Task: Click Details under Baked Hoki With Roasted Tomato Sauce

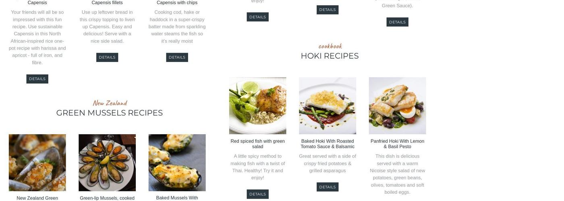Action: click(328, 187)
